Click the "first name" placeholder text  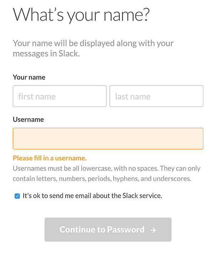click(37, 96)
